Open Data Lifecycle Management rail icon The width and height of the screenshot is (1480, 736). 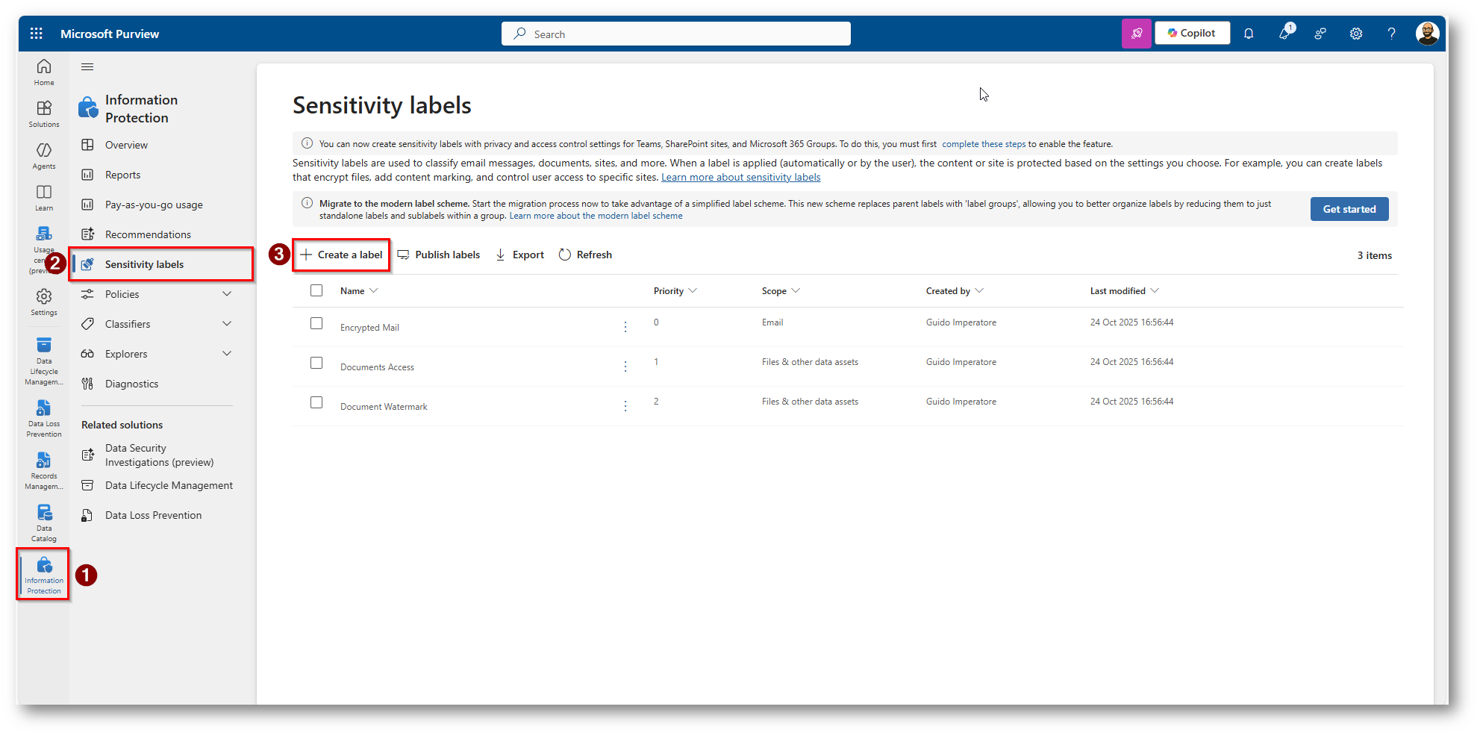coord(44,361)
